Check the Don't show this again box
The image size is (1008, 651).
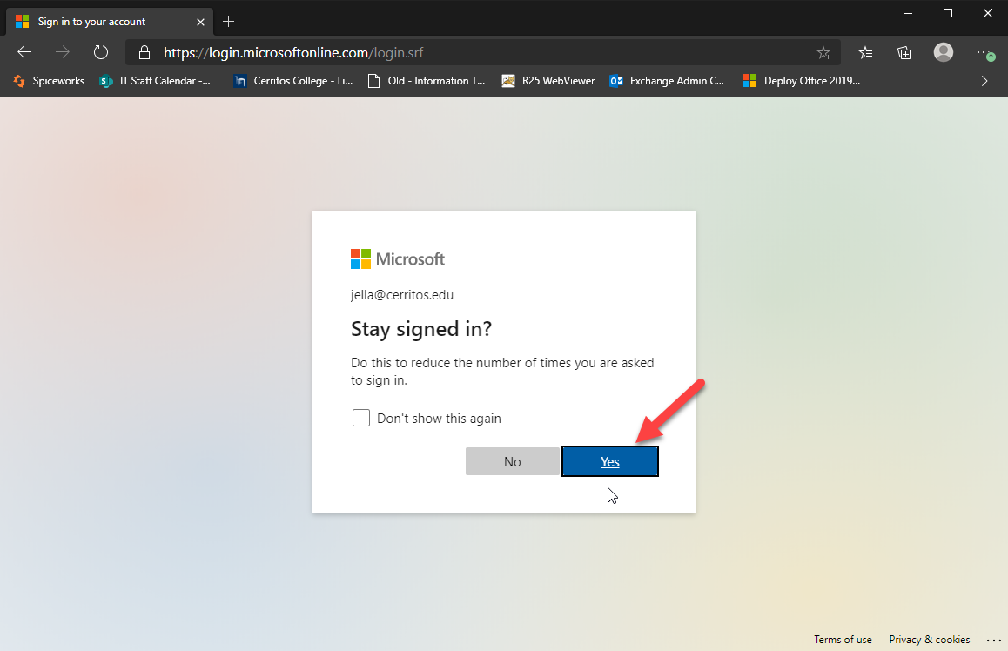coord(361,418)
